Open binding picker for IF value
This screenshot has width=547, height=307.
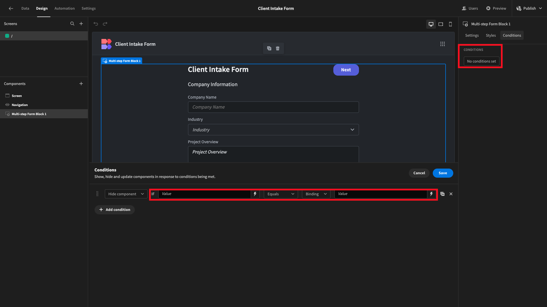pyautogui.click(x=255, y=194)
